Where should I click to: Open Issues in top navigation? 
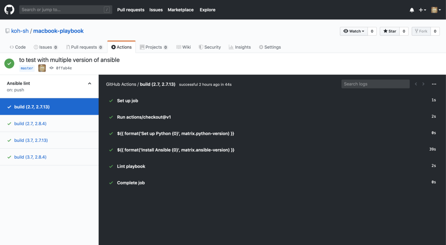(x=156, y=10)
